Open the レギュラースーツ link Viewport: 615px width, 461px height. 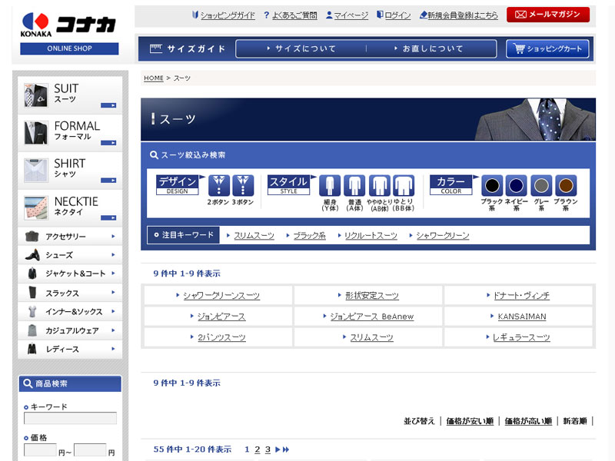(521, 337)
